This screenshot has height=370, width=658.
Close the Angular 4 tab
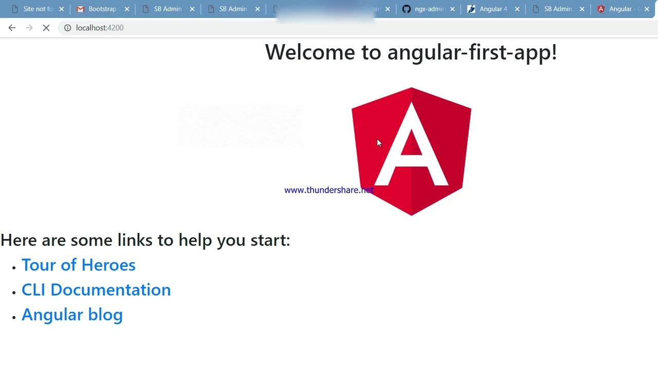click(x=517, y=9)
